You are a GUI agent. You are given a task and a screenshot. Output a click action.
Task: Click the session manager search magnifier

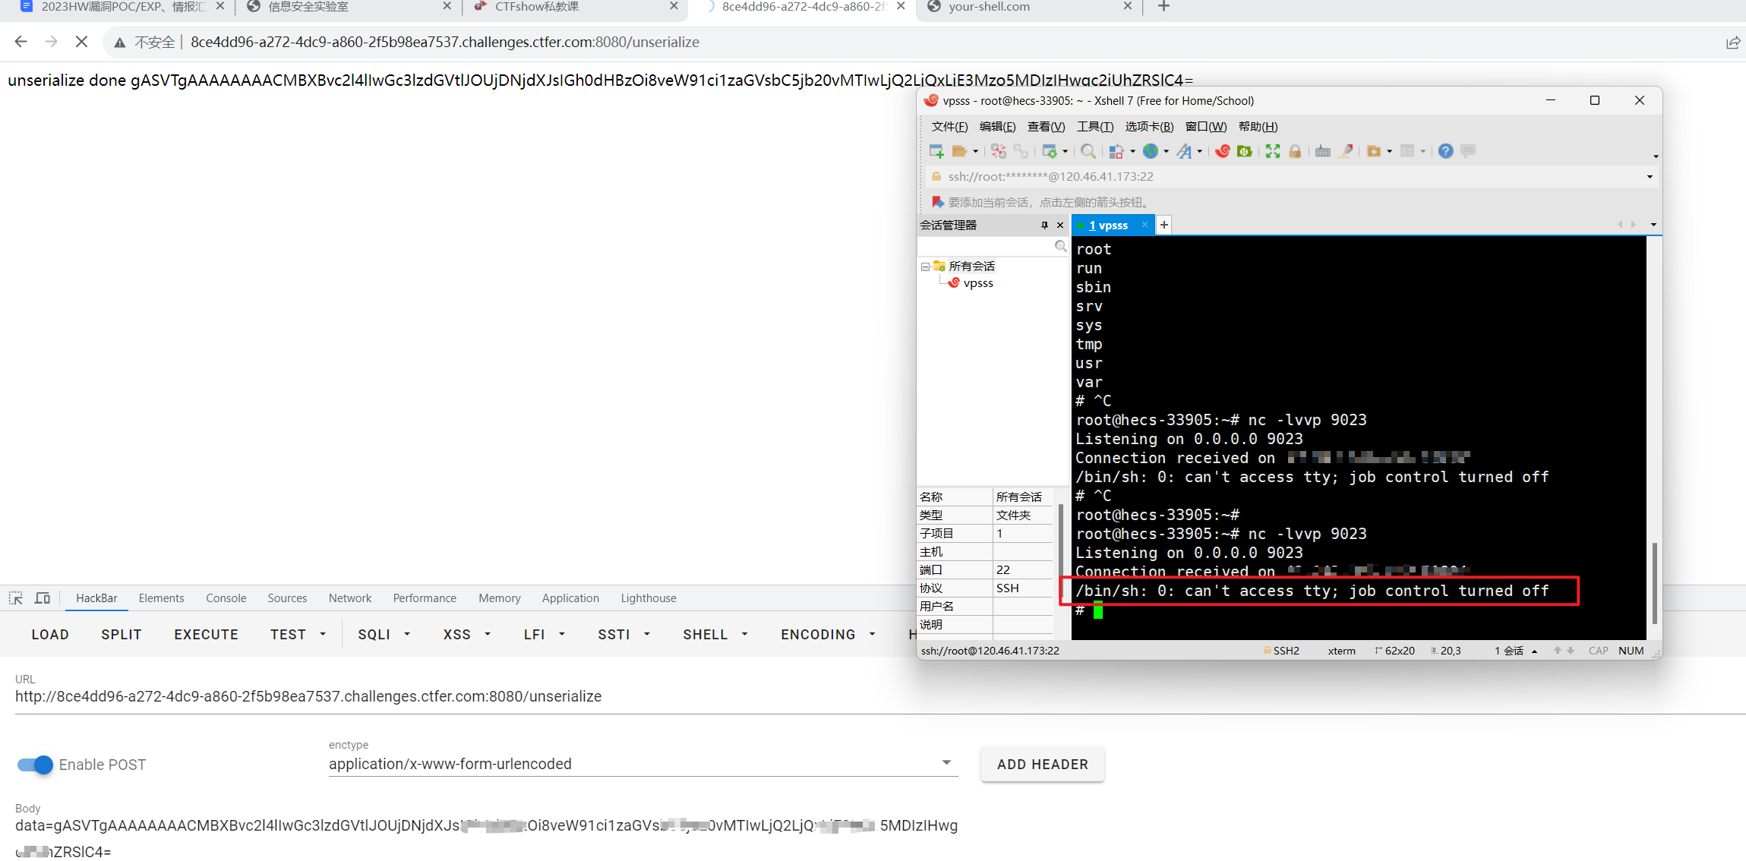click(1060, 246)
